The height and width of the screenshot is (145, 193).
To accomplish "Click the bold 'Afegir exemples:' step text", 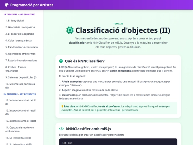I will (x=72, y=82).
